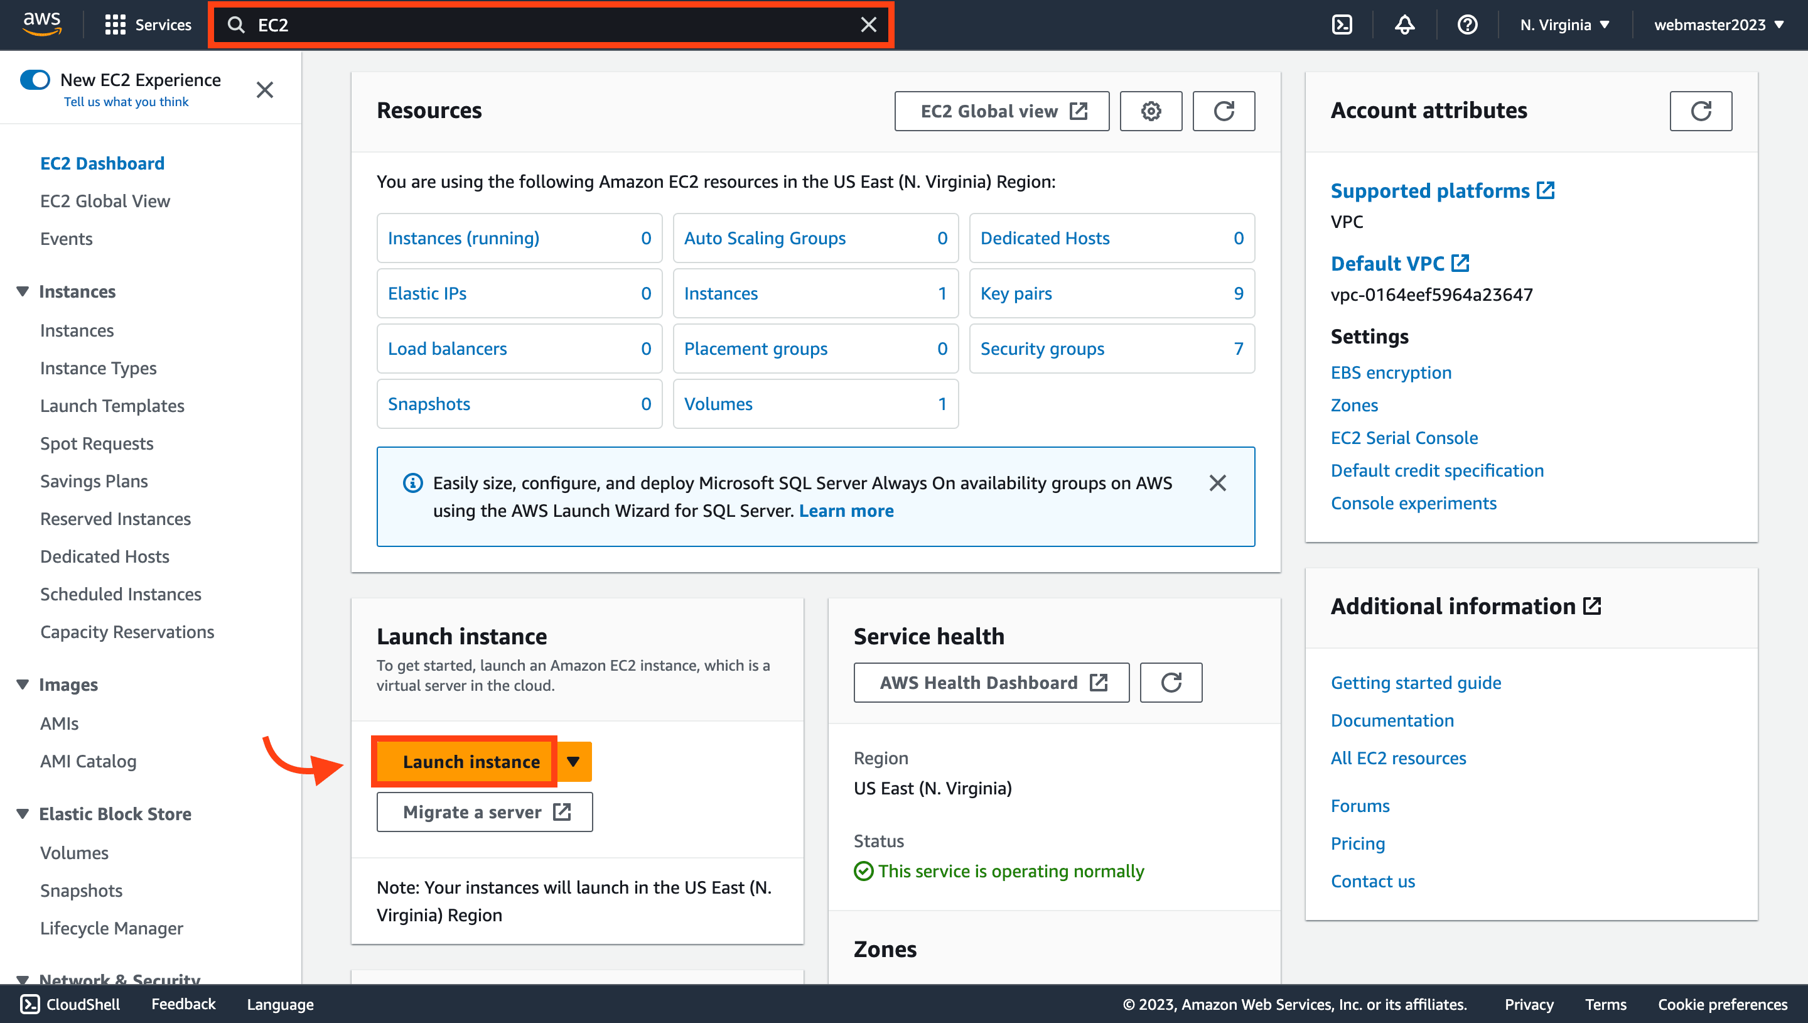Click the EC2 Global view button

pyautogui.click(x=1002, y=111)
